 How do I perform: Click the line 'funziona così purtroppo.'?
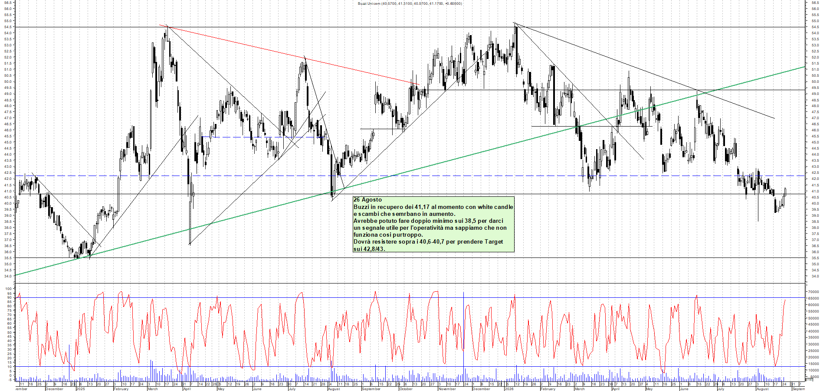click(x=388, y=235)
